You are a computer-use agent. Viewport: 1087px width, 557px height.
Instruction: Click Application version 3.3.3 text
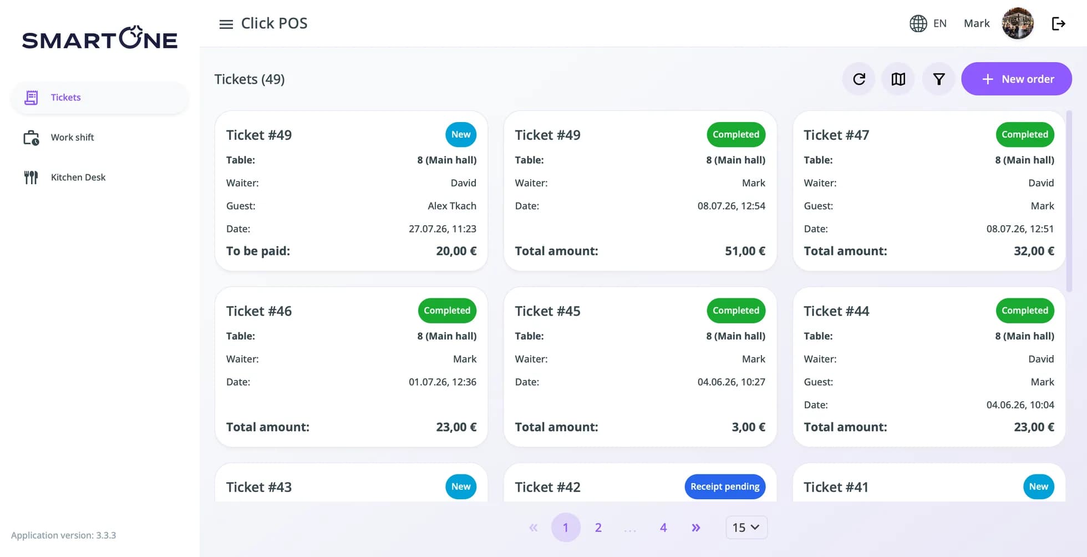pyautogui.click(x=64, y=535)
